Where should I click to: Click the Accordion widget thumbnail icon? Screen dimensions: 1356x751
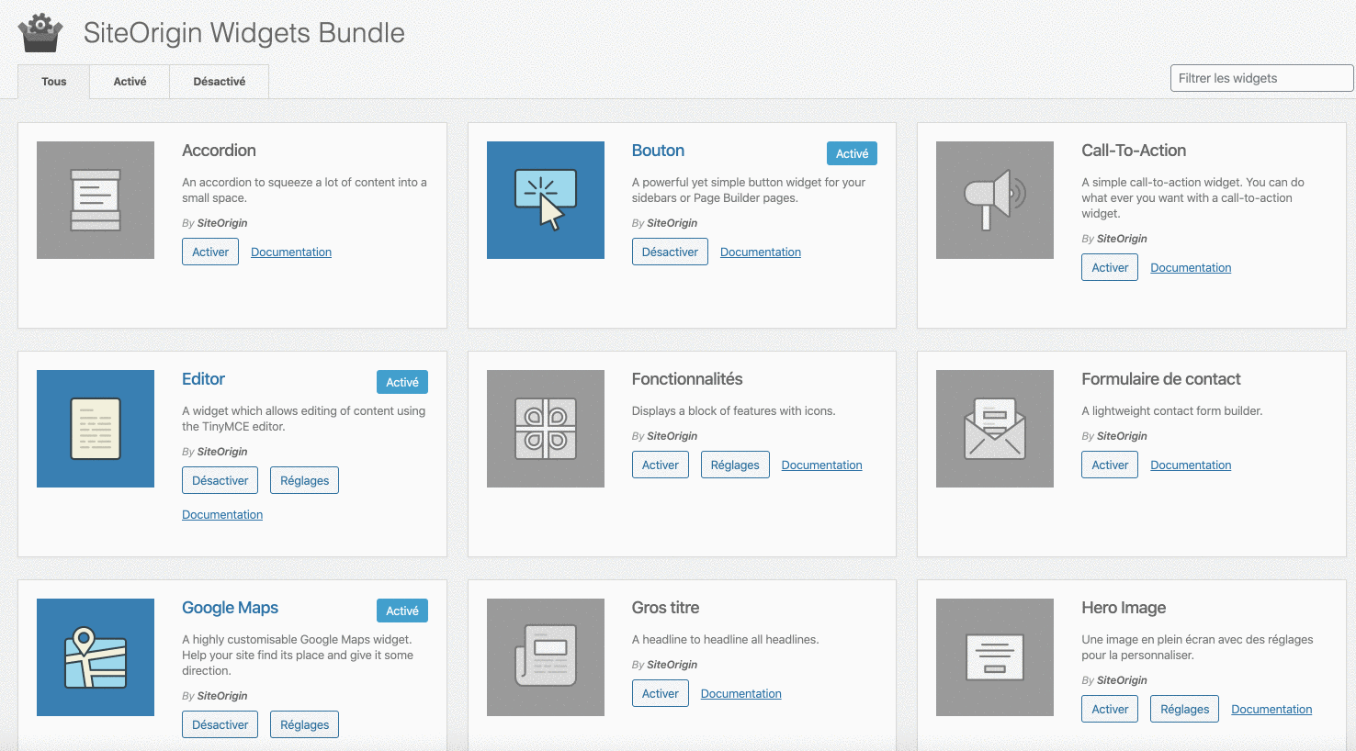click(95, 200)
